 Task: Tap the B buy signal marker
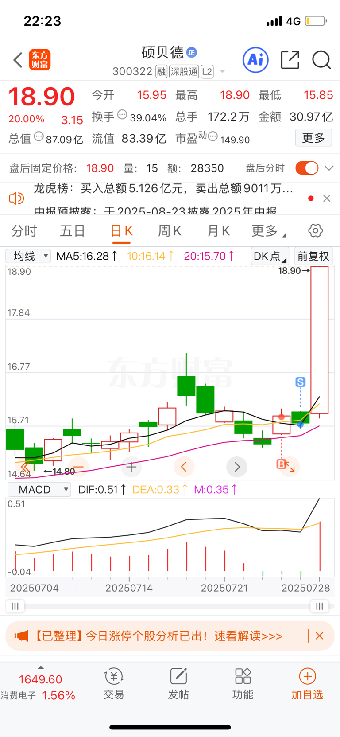click(281, 464)
